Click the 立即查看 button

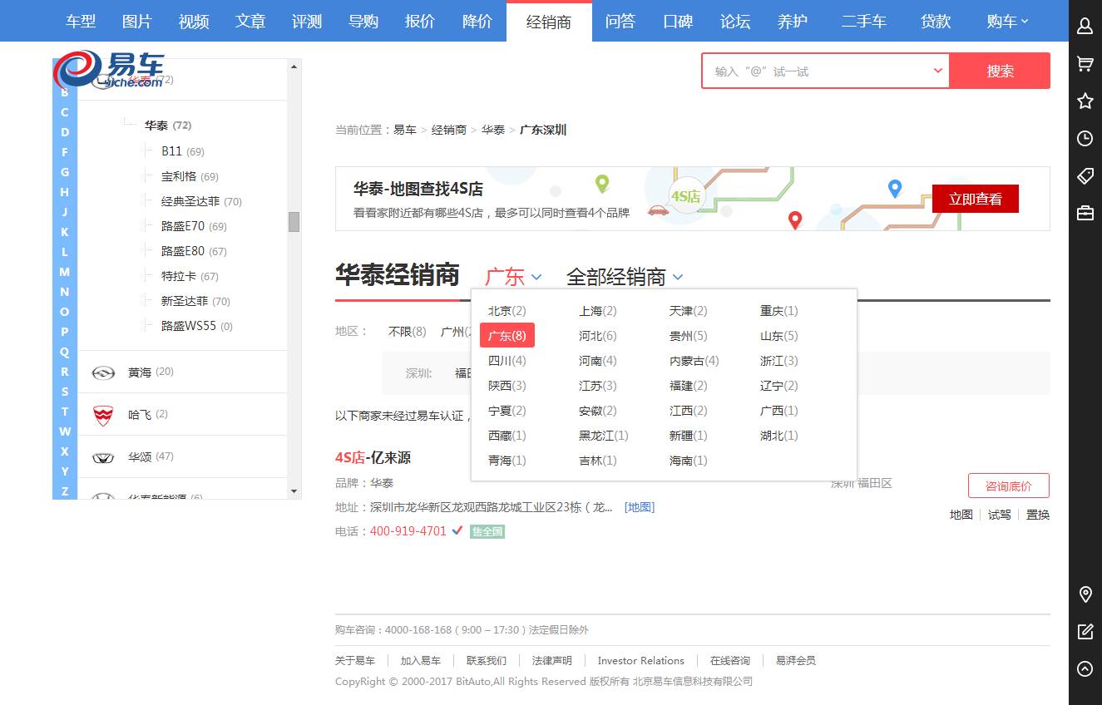pos(975,199)
